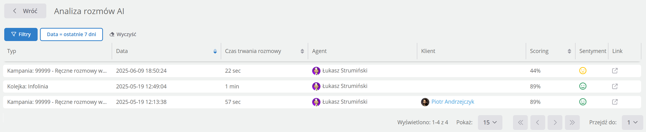The width and height of the screenshot is (646, 132).
Task: Sort by Czas trwania rozmowy column
Action: coord(302,51)
